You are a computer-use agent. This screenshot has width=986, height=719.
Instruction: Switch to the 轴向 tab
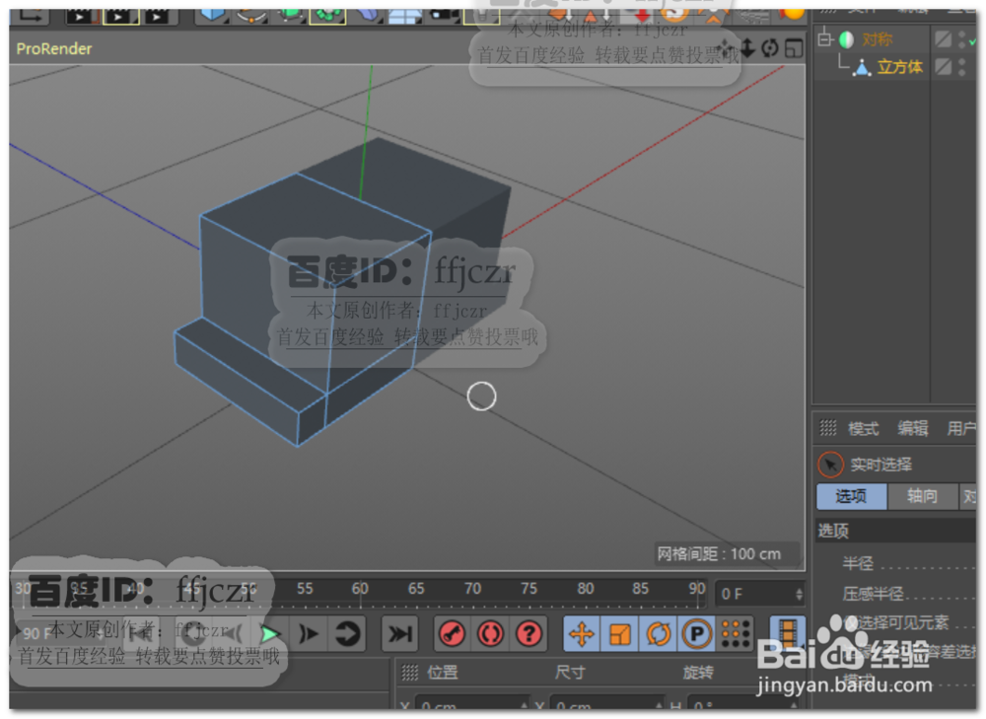click(x=923, y=496)
